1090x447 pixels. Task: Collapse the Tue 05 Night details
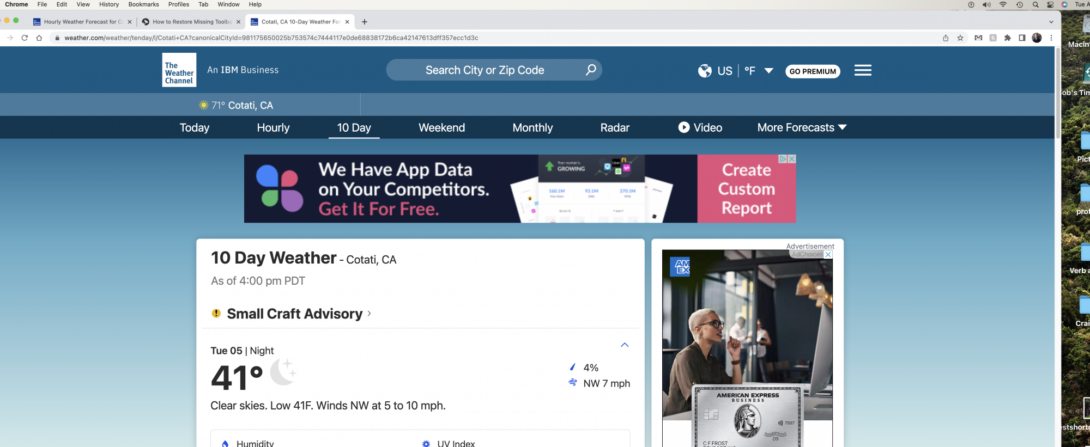click(x=625, y=345)
